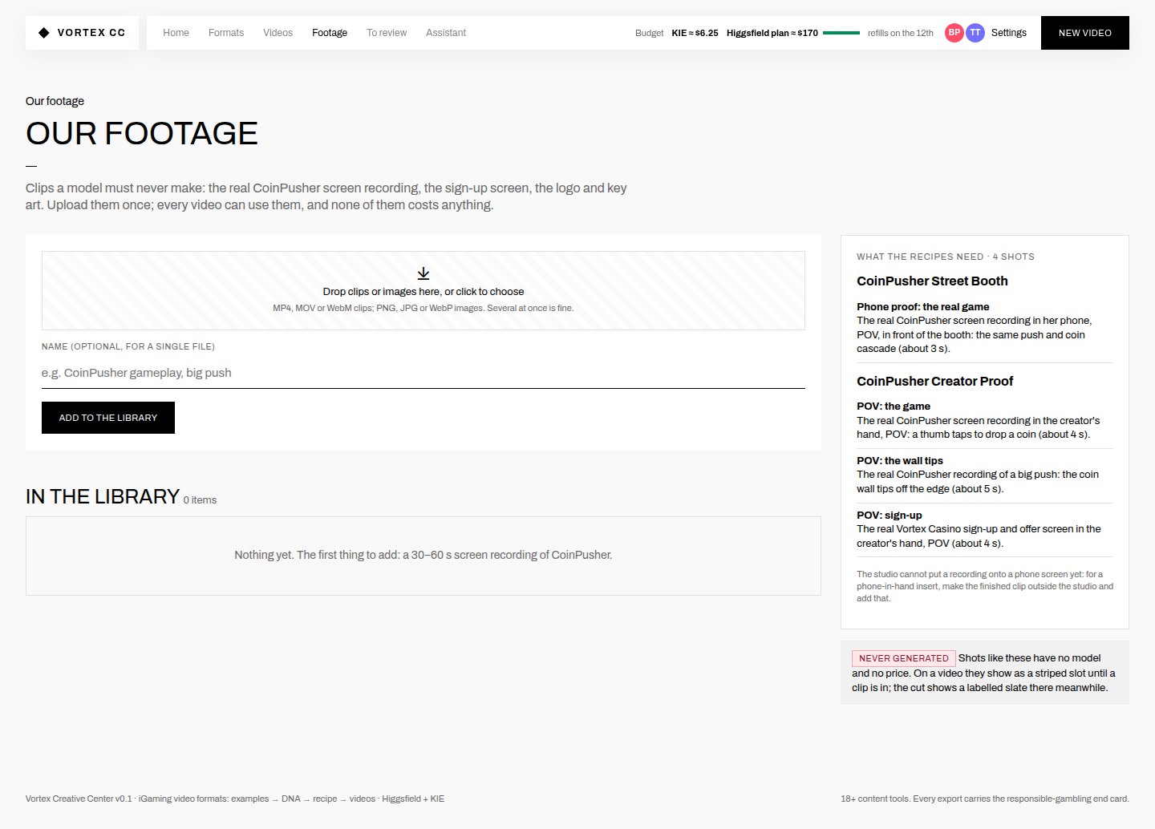Click the 'Nothing yet' empty library message

(423, 555)
